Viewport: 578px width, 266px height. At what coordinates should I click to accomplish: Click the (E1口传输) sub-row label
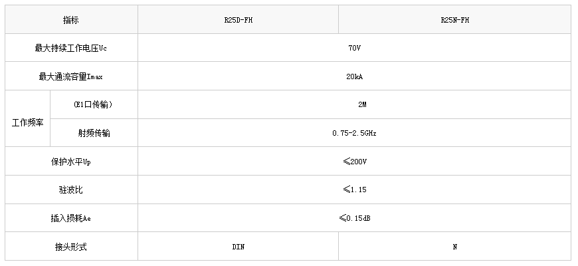point(93,105)
